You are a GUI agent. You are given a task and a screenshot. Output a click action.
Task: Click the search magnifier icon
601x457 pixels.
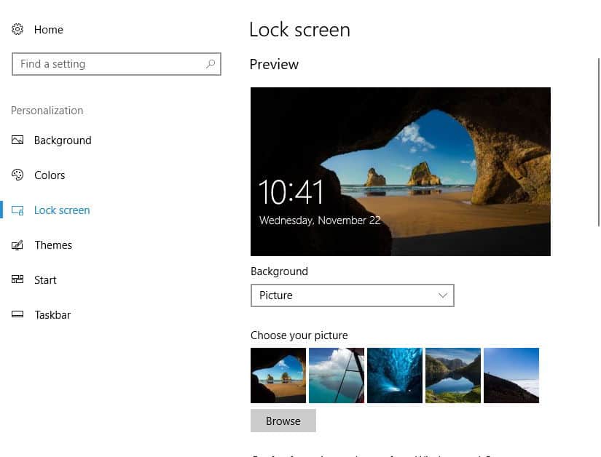pos(211,64)
